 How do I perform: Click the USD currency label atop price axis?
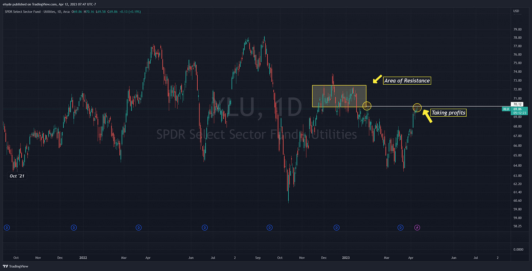(516, 11)
